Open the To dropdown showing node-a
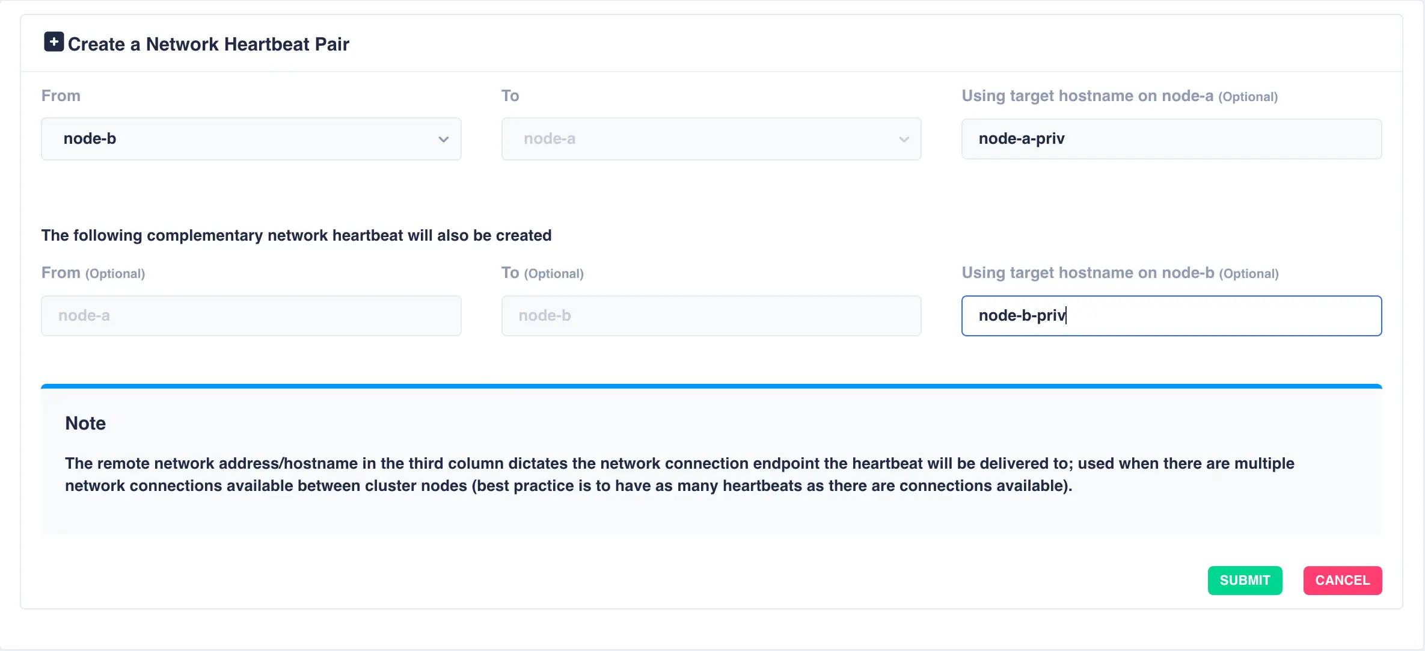 [711, 139]
